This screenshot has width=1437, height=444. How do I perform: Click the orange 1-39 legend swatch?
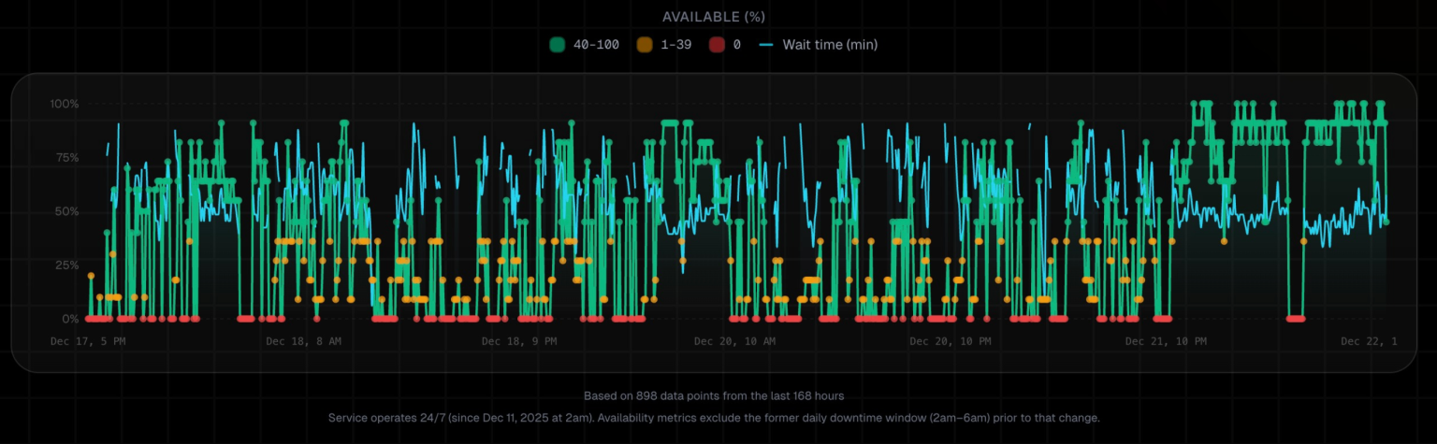644,44
